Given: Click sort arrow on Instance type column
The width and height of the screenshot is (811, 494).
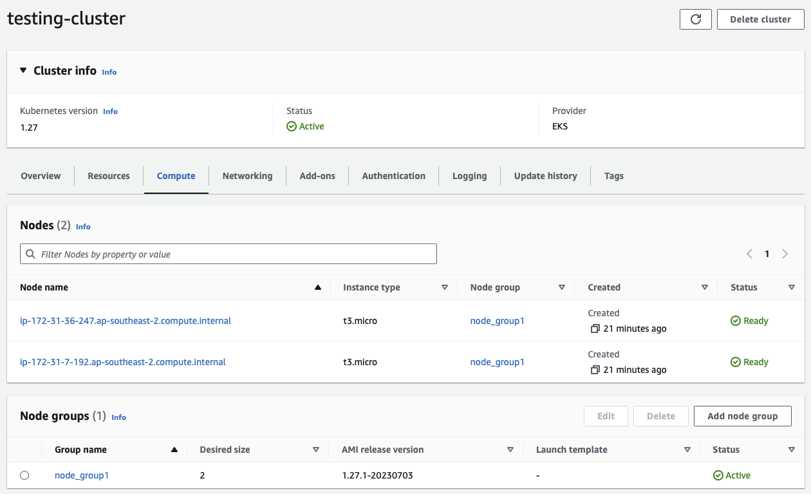Looking at the screenshot, I should pyautogui.click(x=444, y=288).
